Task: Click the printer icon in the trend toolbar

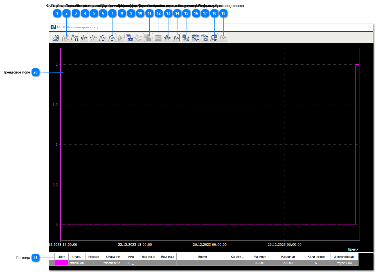Action: point(56,38)
